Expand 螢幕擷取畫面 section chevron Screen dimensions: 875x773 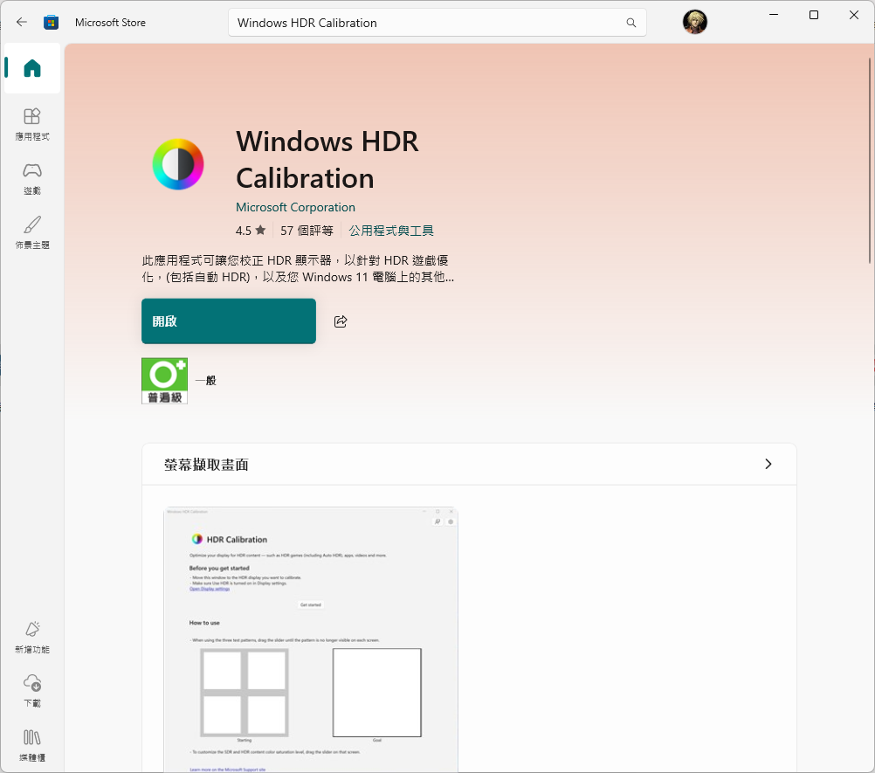pyautogui.click(x=768, y=464)
